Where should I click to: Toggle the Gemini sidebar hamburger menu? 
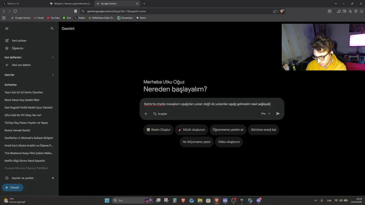coord(7,28)
